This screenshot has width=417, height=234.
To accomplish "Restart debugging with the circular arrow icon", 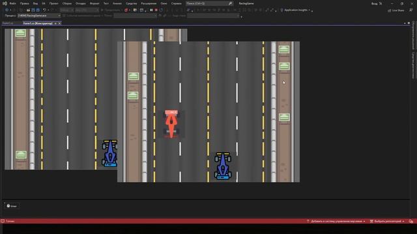I will tap(161, 10).
